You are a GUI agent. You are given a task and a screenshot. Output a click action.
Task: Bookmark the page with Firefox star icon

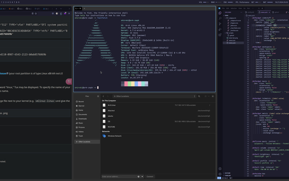[36, 13]
